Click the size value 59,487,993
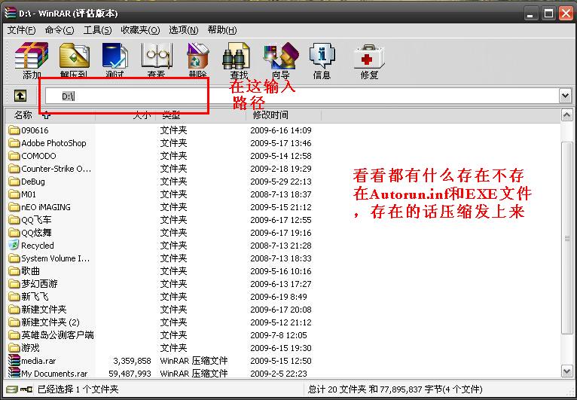Viewport: 577px width, 400px height. tap(130, 374)
